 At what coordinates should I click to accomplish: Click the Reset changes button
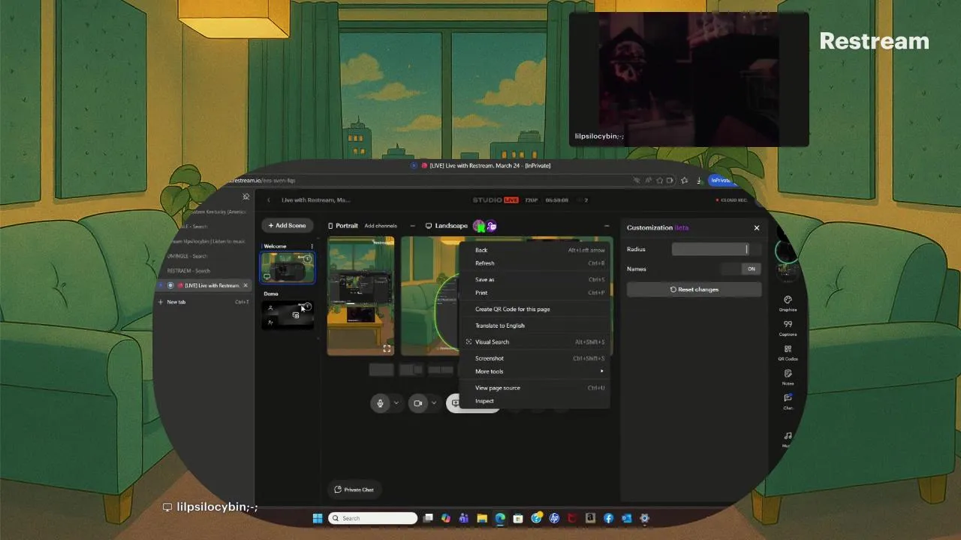(694, 289)
